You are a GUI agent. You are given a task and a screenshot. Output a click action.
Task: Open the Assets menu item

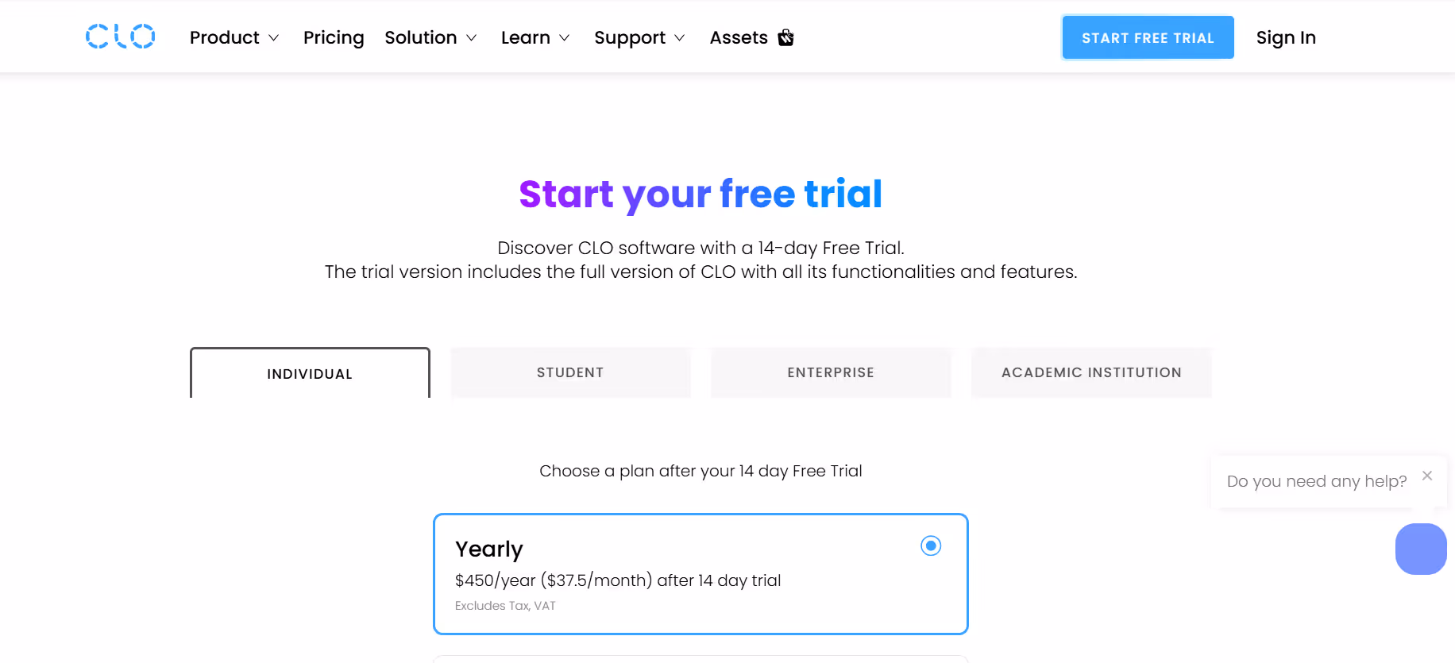point(739,37)
